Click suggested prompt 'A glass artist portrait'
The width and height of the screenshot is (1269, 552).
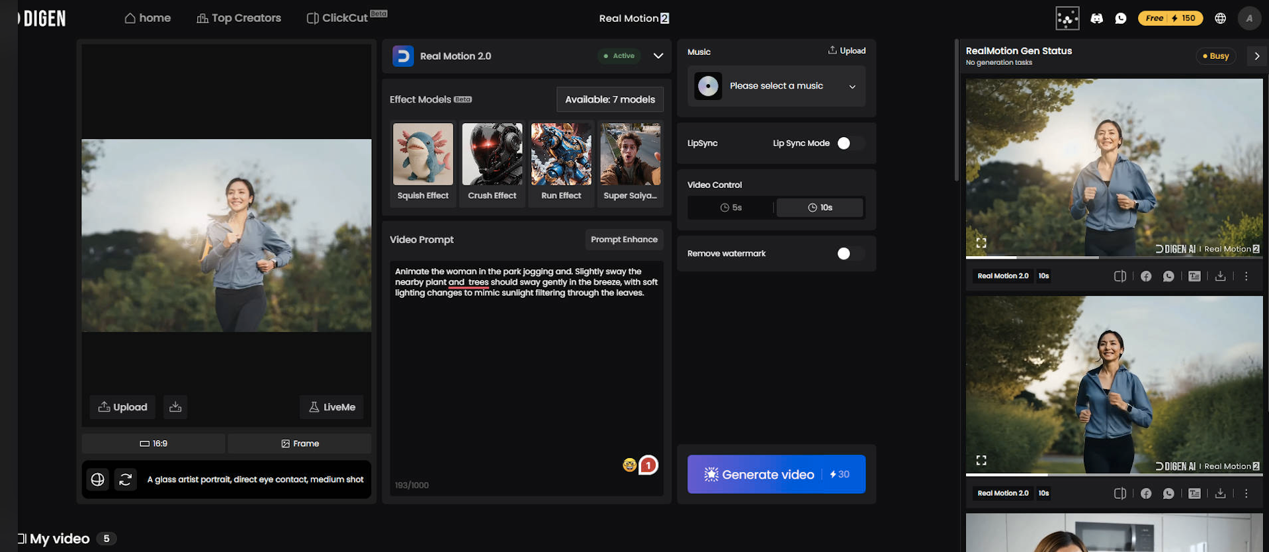[255, 479]
